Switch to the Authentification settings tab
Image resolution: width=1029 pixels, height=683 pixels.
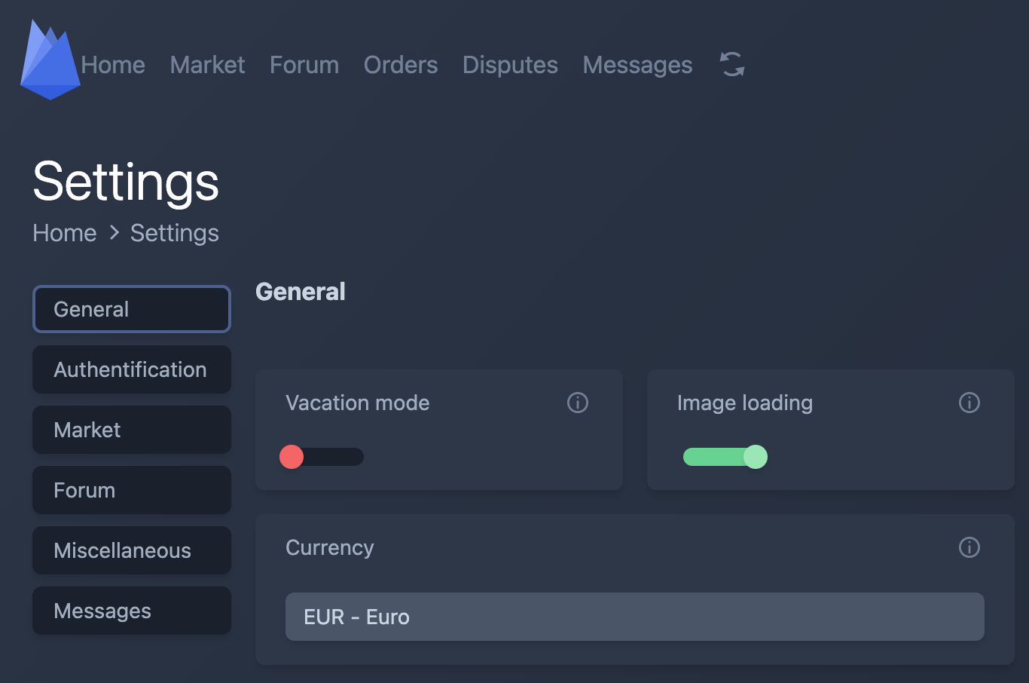(x=132, y=369)
